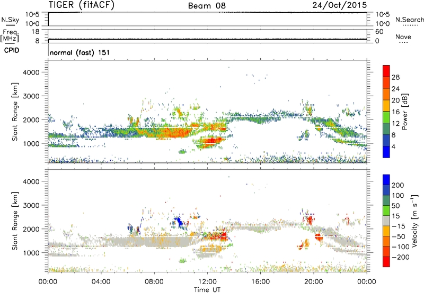This screenshot has width=424, height=293.
Task: Click the gray swatch of Velocity colorbar
Action: point(386,221)
